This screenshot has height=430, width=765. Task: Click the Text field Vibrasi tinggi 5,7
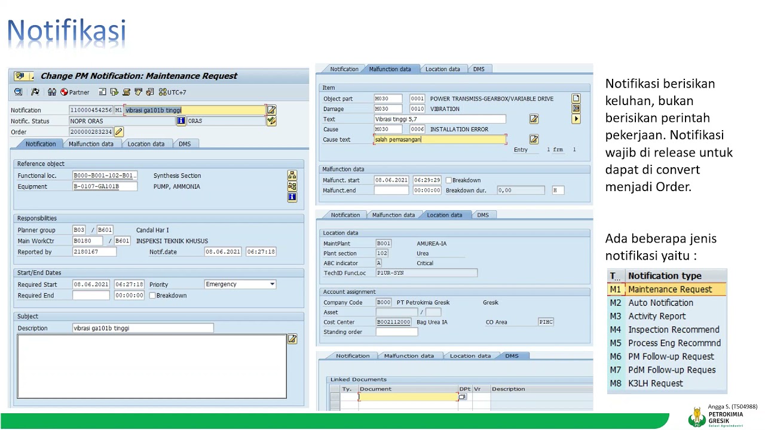tap(440, 119)
